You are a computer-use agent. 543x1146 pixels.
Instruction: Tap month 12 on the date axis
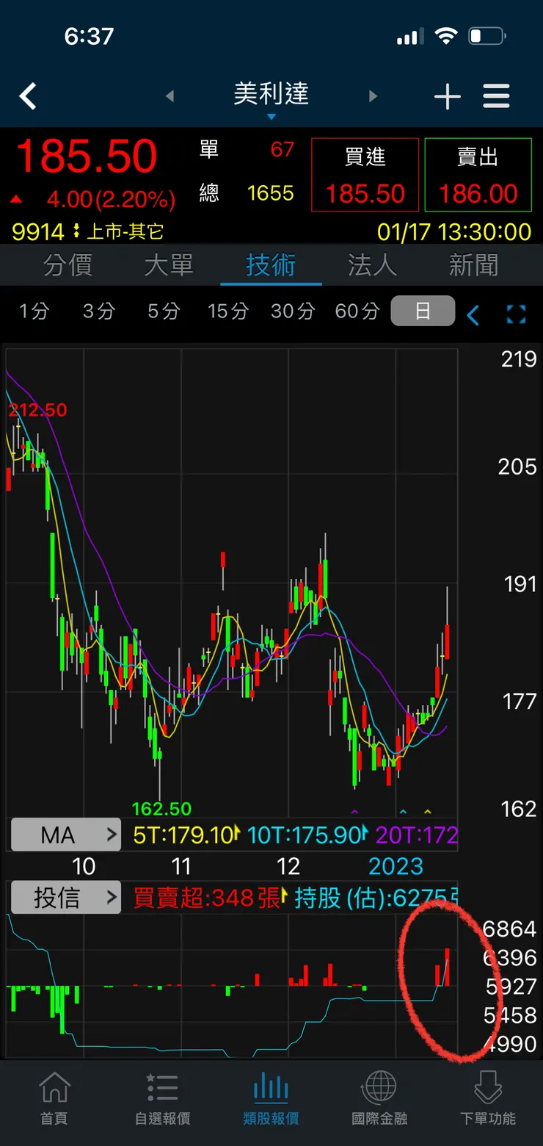288,867
